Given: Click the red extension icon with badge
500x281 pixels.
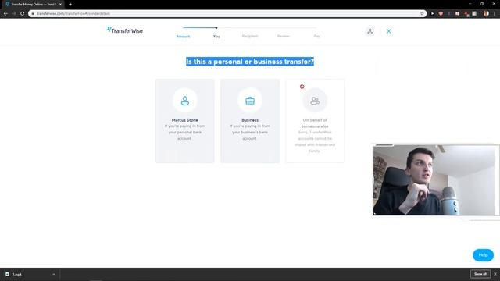Looking at the screenshot, I should coord(466,14).
